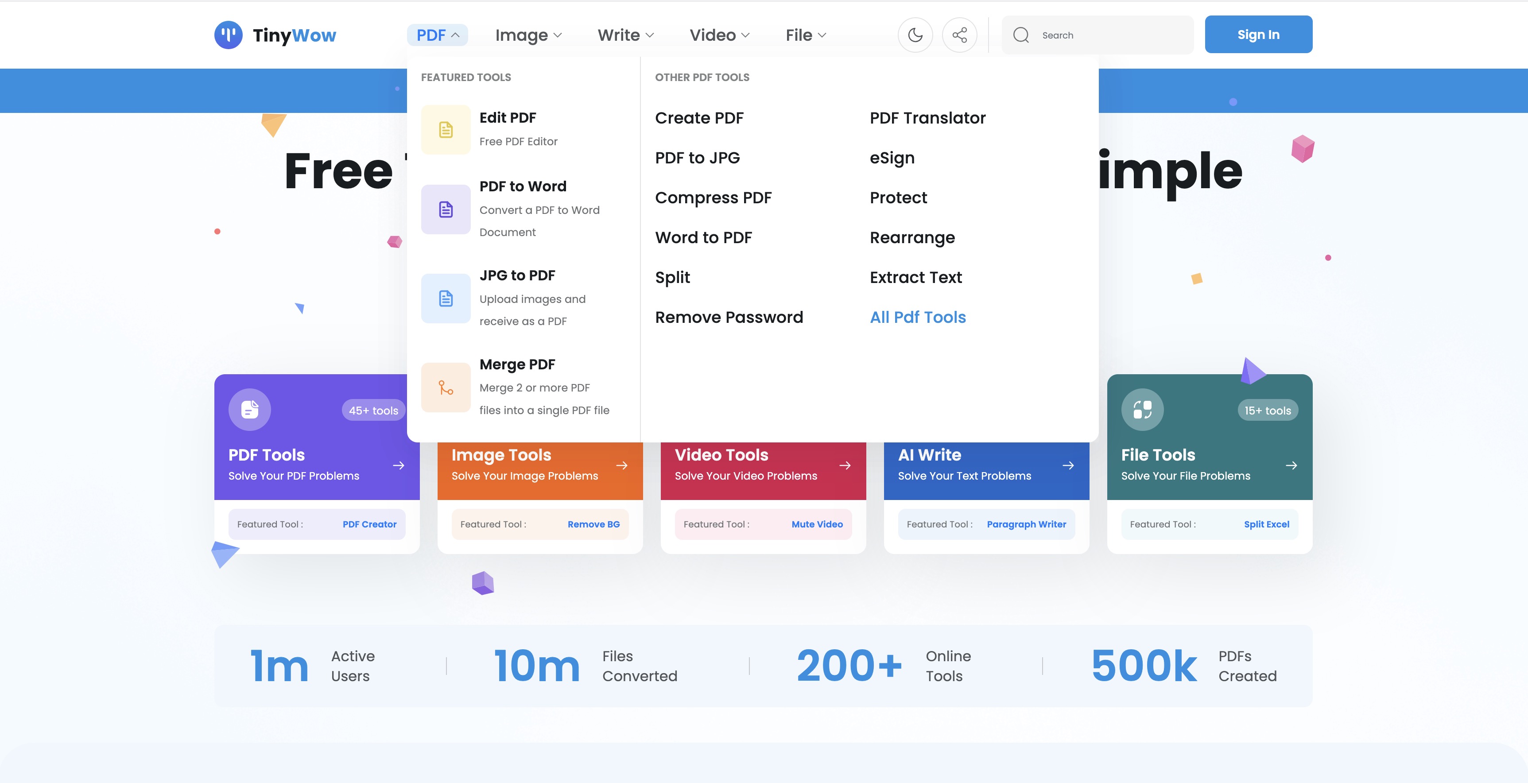Viewport: 1528px width, 783px height.
Task: Open the Paragraph Writer featured tool link
Action: pyautogui.click(x=1026, y=524)
